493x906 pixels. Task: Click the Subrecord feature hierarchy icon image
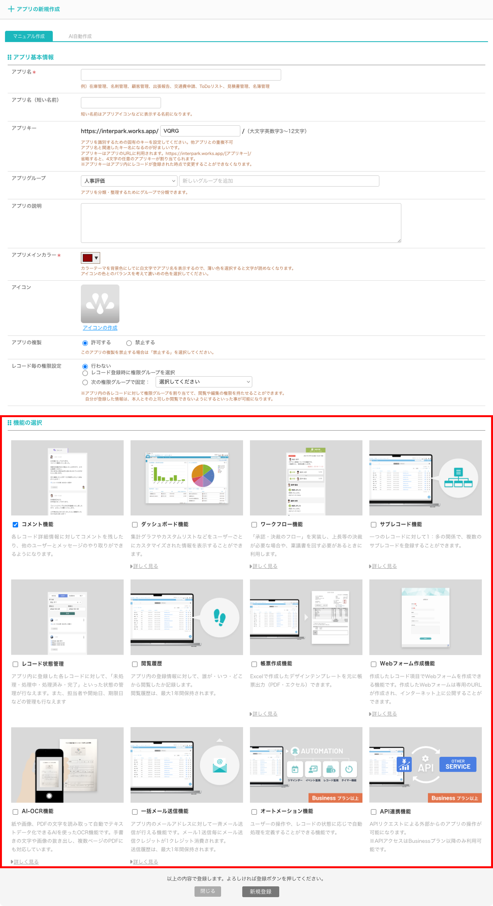click(x=458, y=478)
